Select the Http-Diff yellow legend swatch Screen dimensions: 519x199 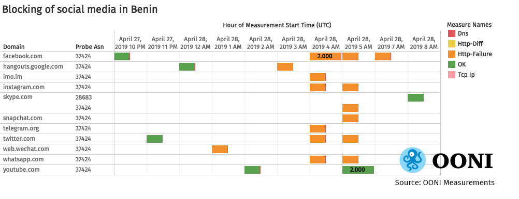point(452,44)
